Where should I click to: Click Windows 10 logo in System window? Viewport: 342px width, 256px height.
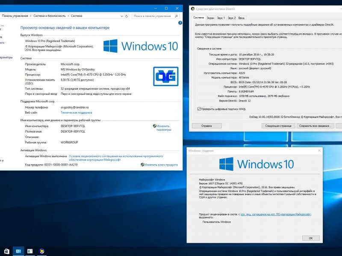tap(141, 46)
